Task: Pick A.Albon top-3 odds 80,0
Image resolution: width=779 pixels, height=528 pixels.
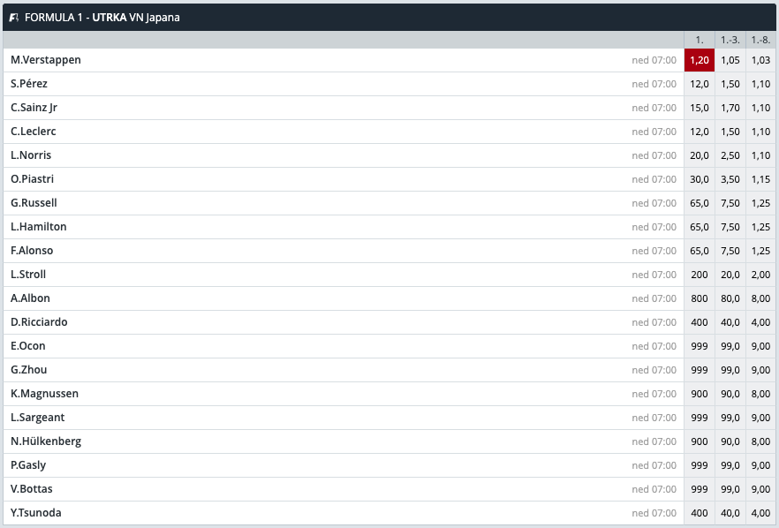Action: (730, 298)
